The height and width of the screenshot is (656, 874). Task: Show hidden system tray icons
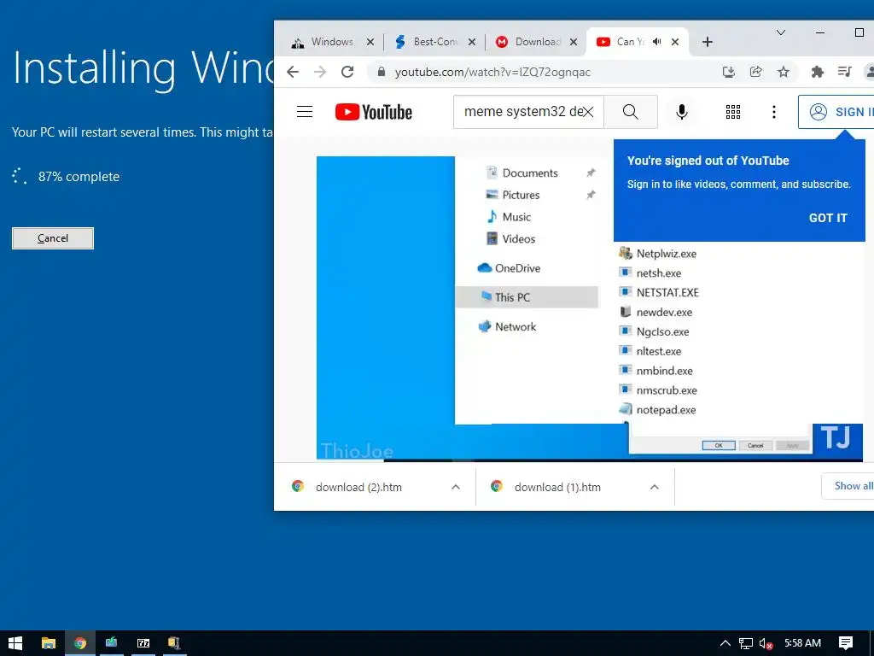[x=725, y=643]
